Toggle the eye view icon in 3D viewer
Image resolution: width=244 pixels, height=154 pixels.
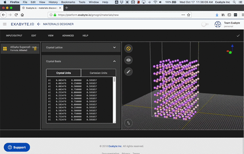128,60
